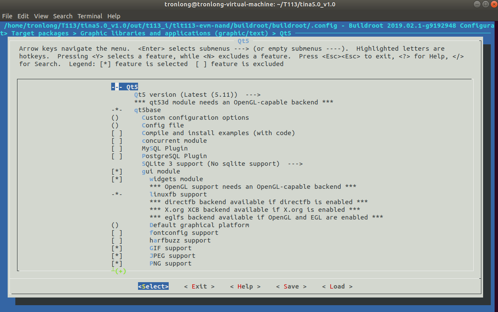The height and width of the screenshot is (312, 498).
Task: Enable the PostgreSQL Plugin checkbox
Action: click(117, 156)
